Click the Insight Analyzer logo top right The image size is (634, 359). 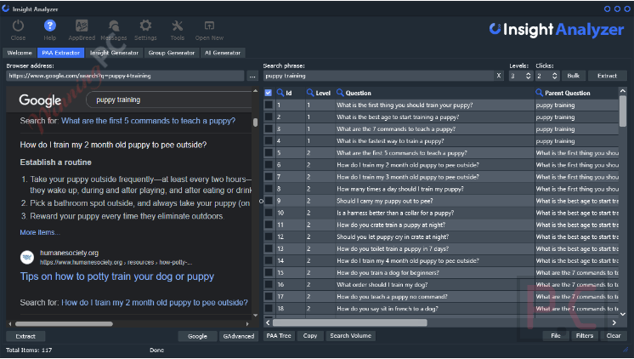(557, 30)
